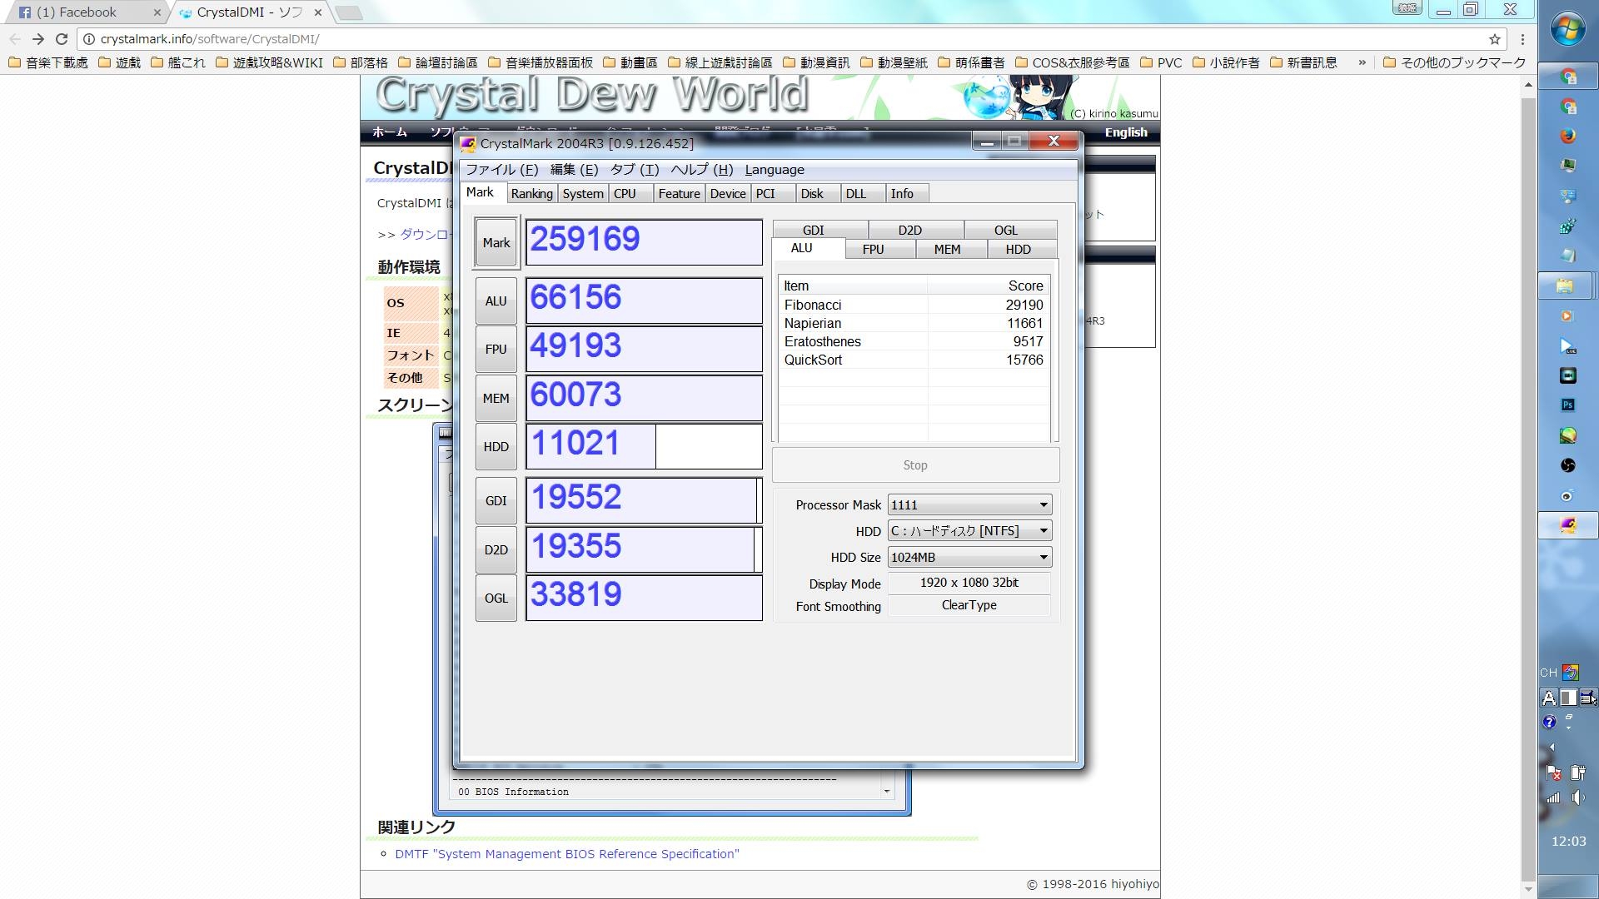The width and height of the screenshot is (1599, 899).
Task: Open the ファイル (F) menu
Action: point(502,170)
